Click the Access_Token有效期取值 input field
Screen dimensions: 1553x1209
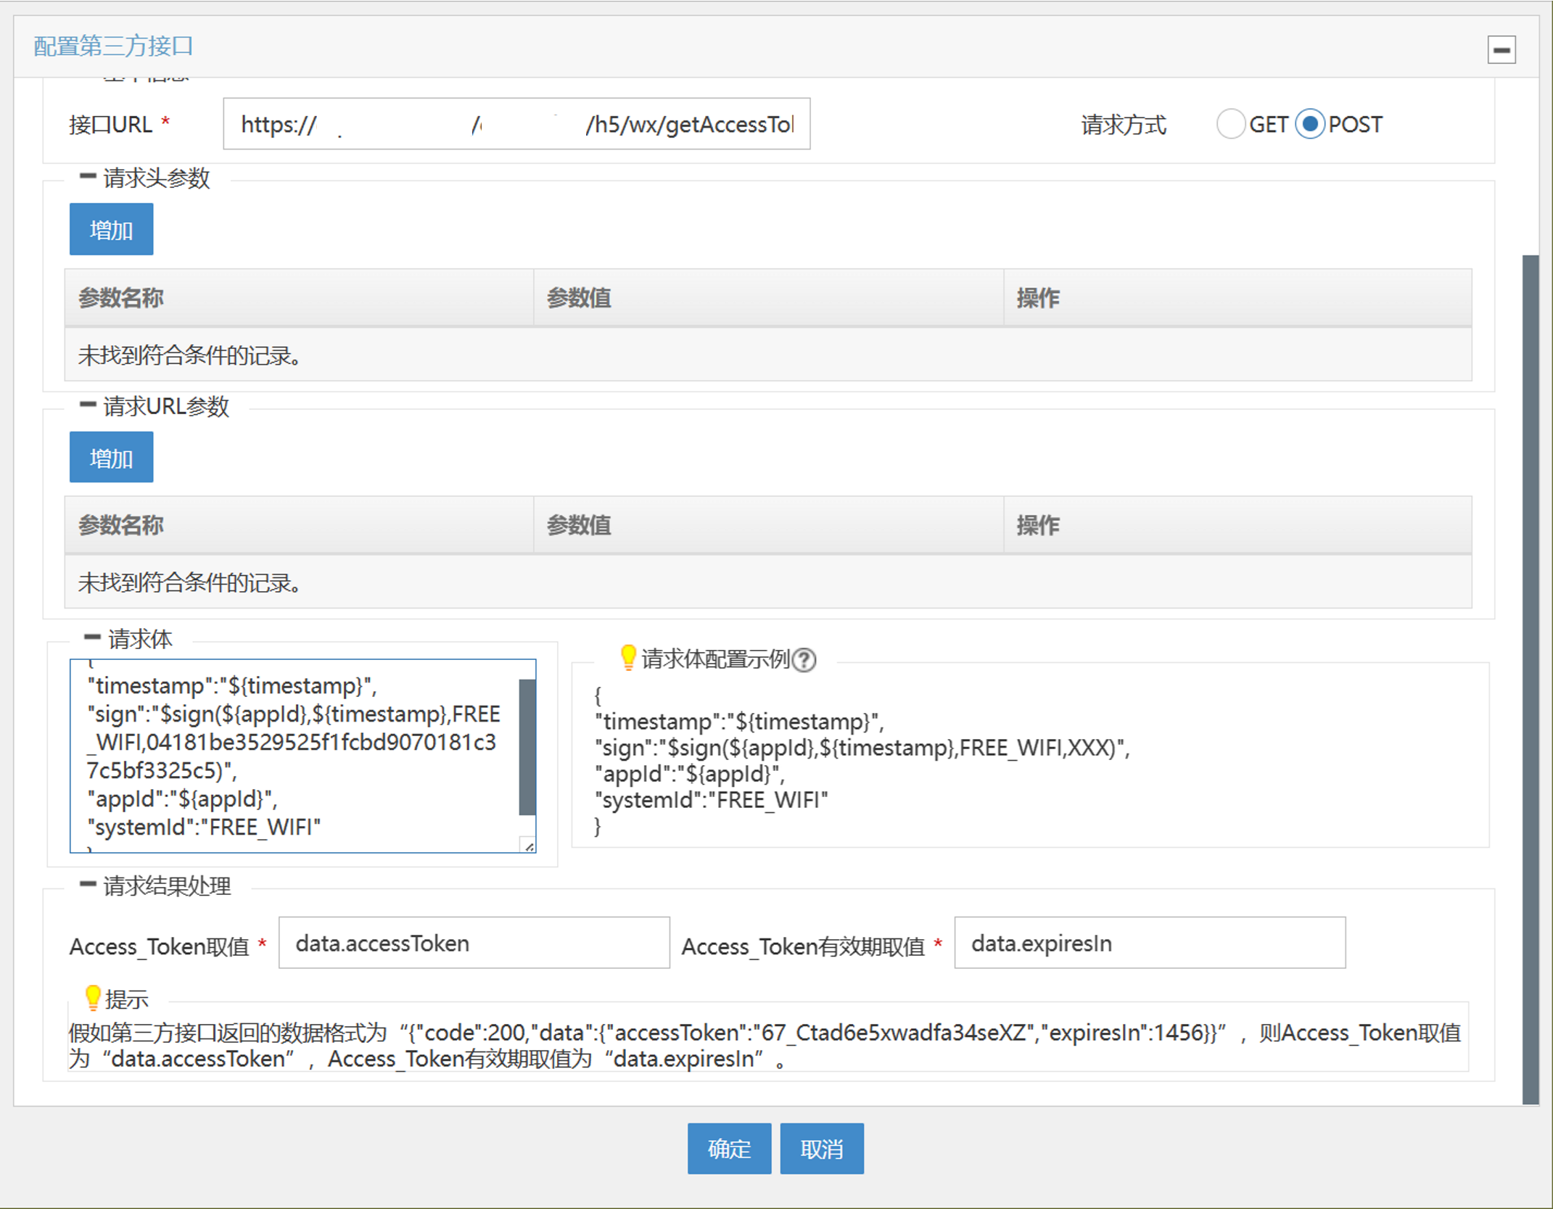pos(1149,943)
